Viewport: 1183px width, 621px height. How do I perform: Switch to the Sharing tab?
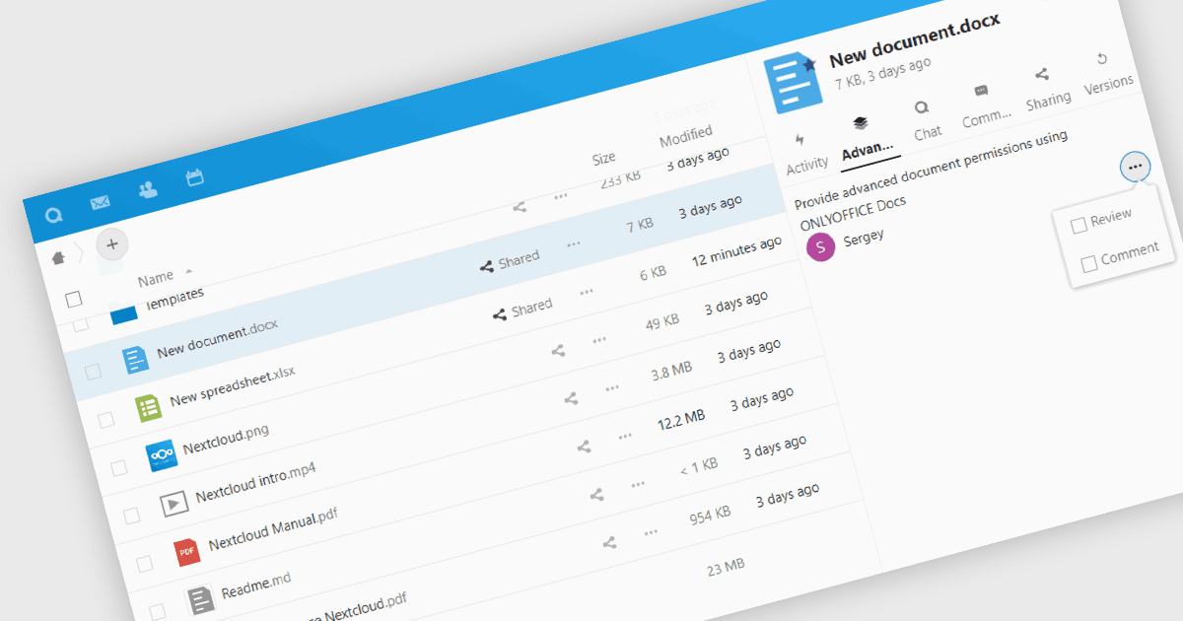tap(1046, 90)
